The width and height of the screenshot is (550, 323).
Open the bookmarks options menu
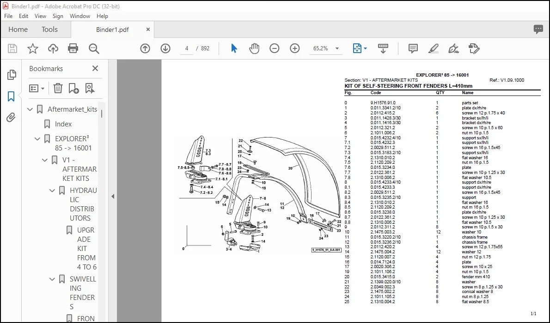[37, 88]
